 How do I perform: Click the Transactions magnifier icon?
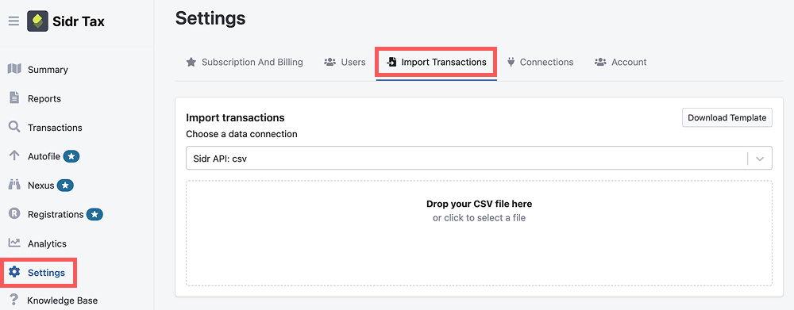click(x=14, y=127)
